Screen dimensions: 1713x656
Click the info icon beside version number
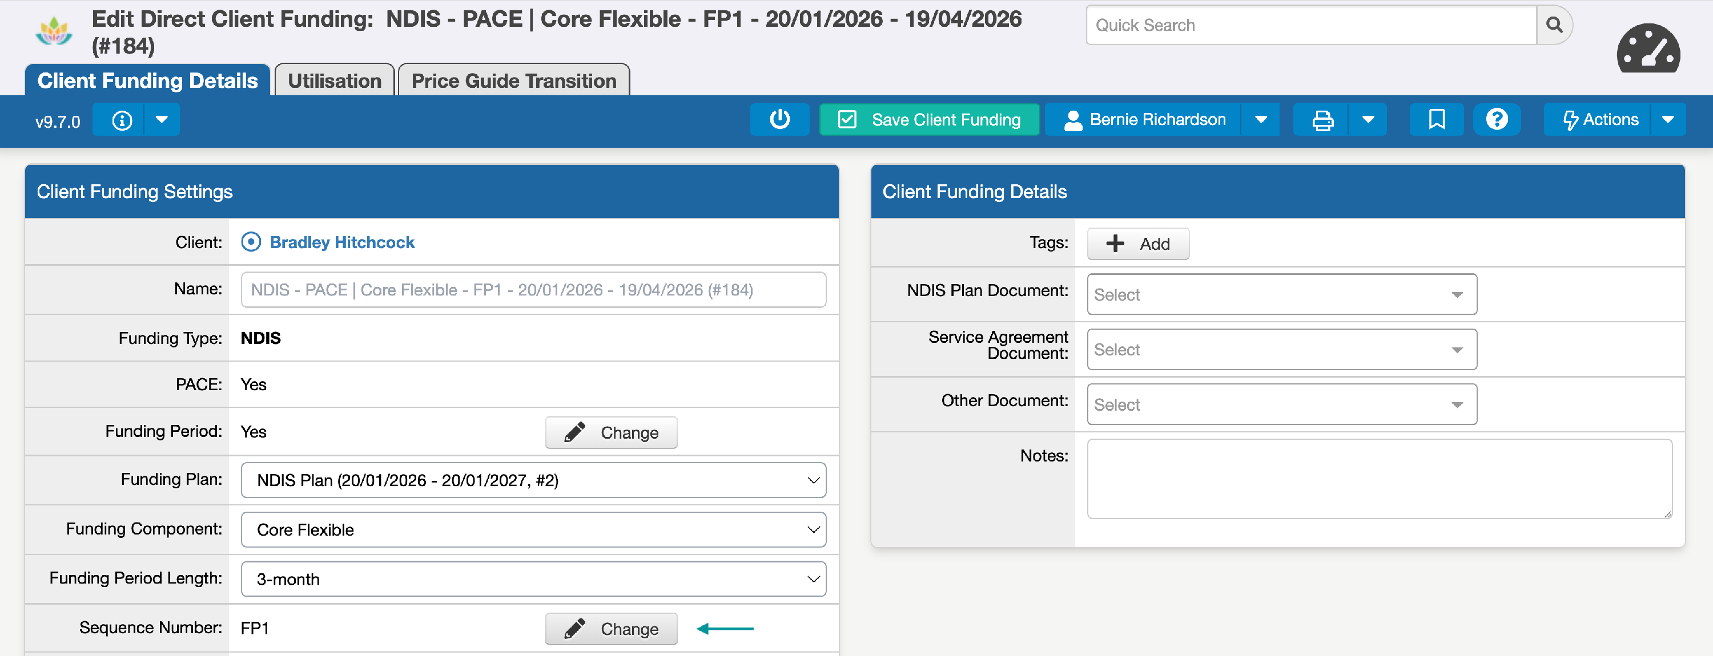(x=122, y=120)
